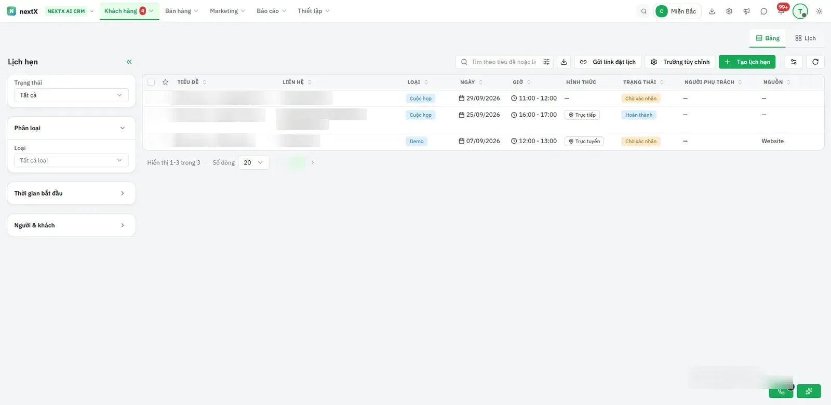
Task: Open the phone call floating button
Action: (781, 391)
